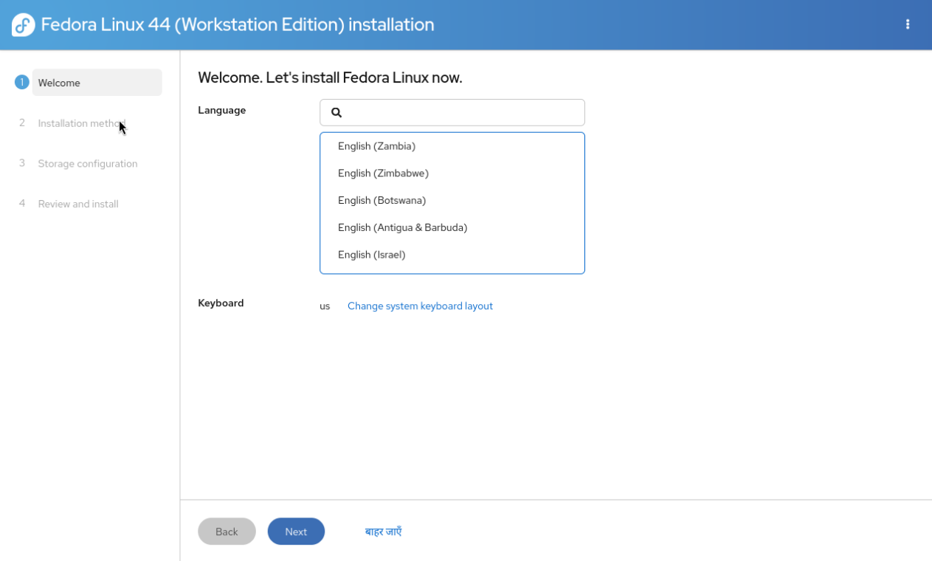This screenshot has height=561, width=932.
Task: Open the Review and install step
Action: click(78, 204)
